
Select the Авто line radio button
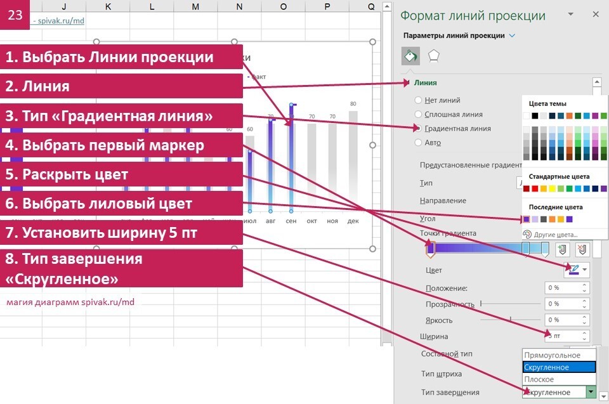(x=418, y=143)
